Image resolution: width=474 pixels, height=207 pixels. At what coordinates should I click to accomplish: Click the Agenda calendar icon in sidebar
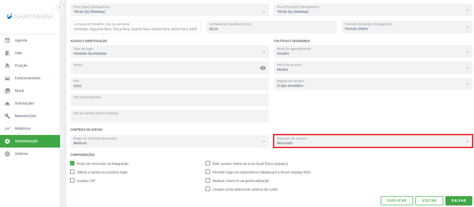point(7,40)
